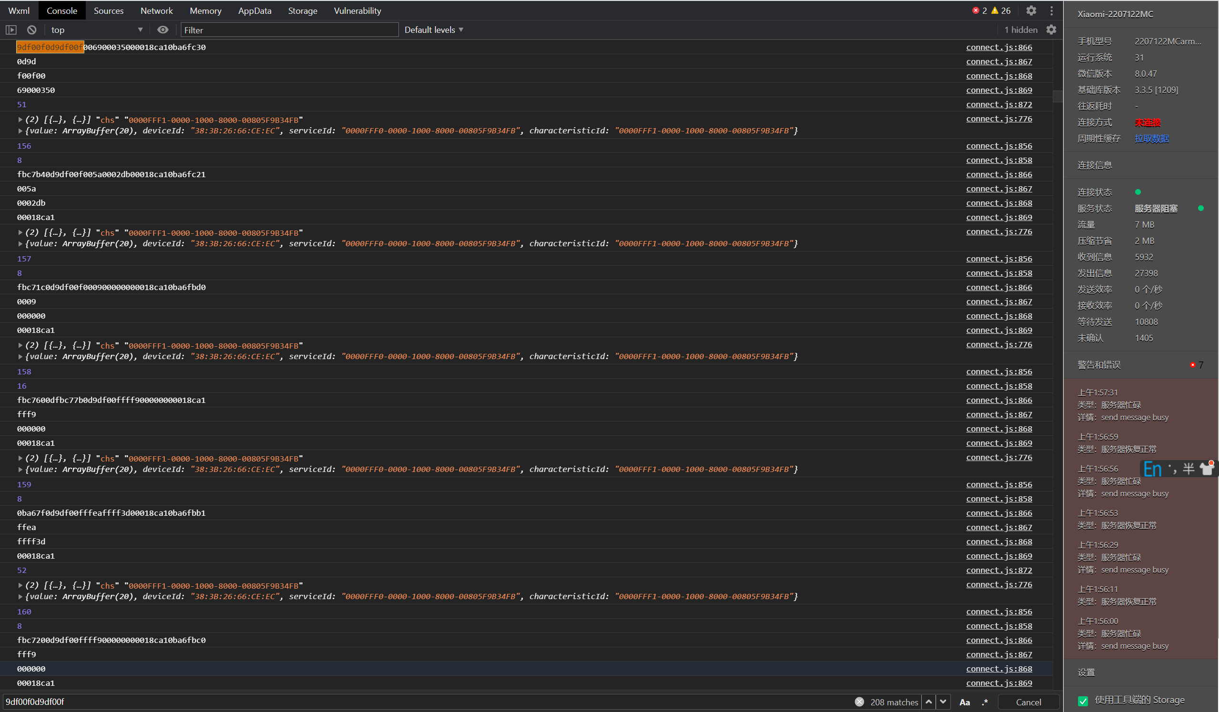Click the 服务器阻塞 service status text
Screen dimensions: 1219x712
[x=1156, y=209]
